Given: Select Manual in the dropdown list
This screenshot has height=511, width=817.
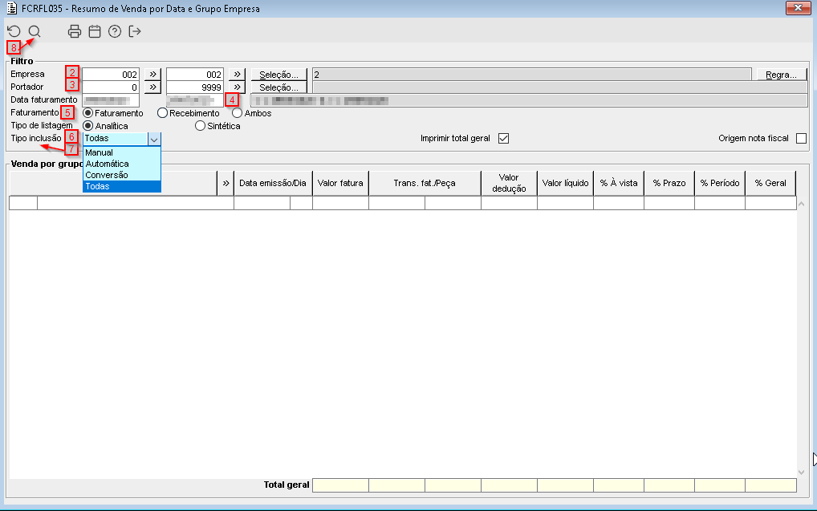Looking at the screenshot, I should tap(122, 152).
